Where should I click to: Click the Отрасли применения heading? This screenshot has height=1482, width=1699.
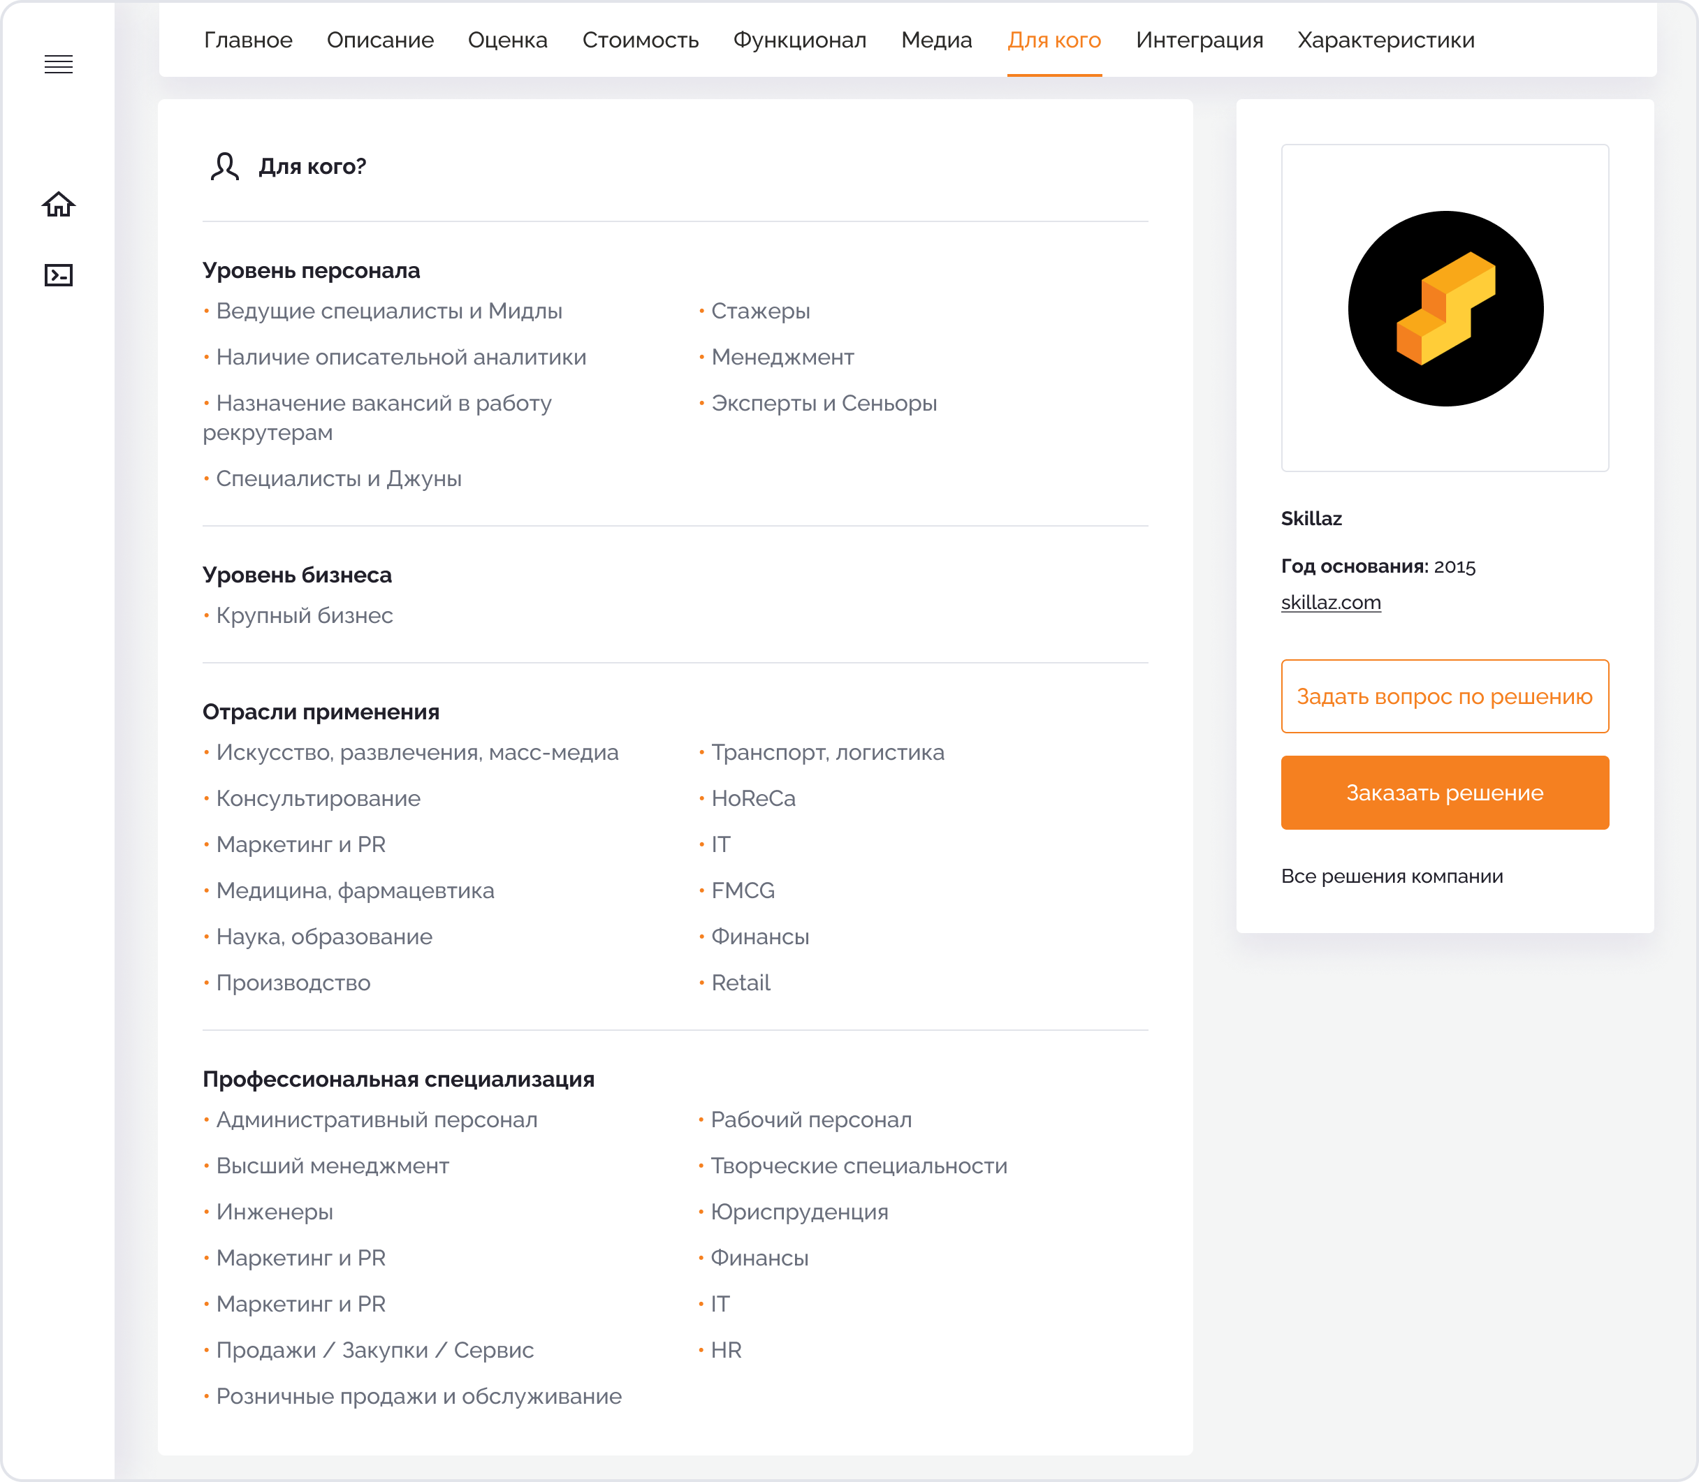tap(321, 712)
